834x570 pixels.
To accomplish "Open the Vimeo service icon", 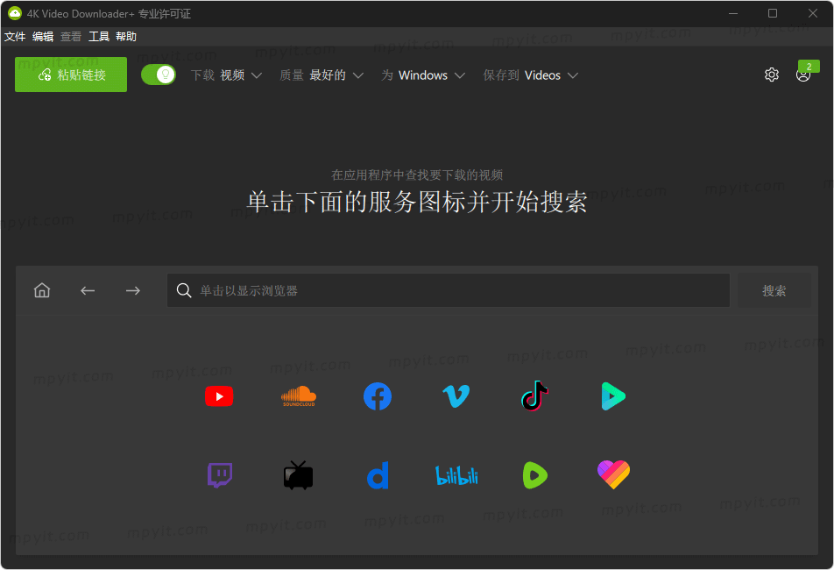I will click(456, 396).
